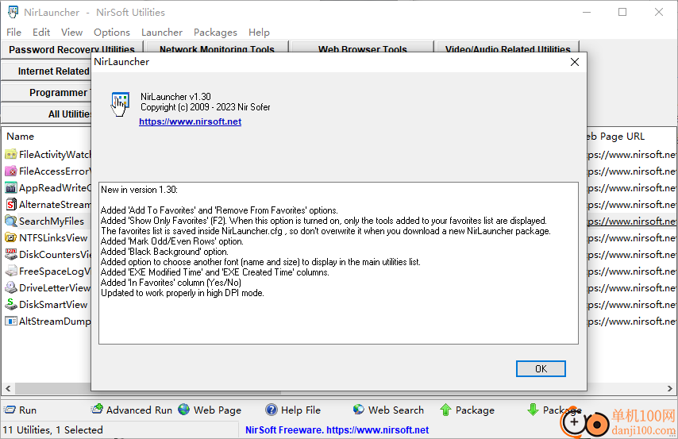
Task: Click the FileAccessErrorView icon
Action: pyautogui.click(x=11, y=171)
